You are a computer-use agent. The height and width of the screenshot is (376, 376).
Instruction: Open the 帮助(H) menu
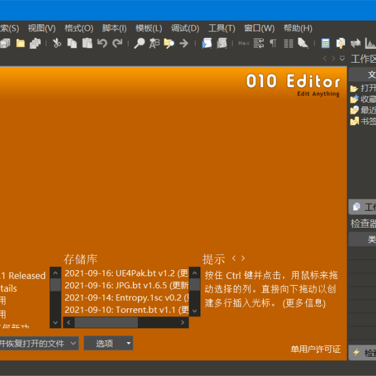[298, 28]
